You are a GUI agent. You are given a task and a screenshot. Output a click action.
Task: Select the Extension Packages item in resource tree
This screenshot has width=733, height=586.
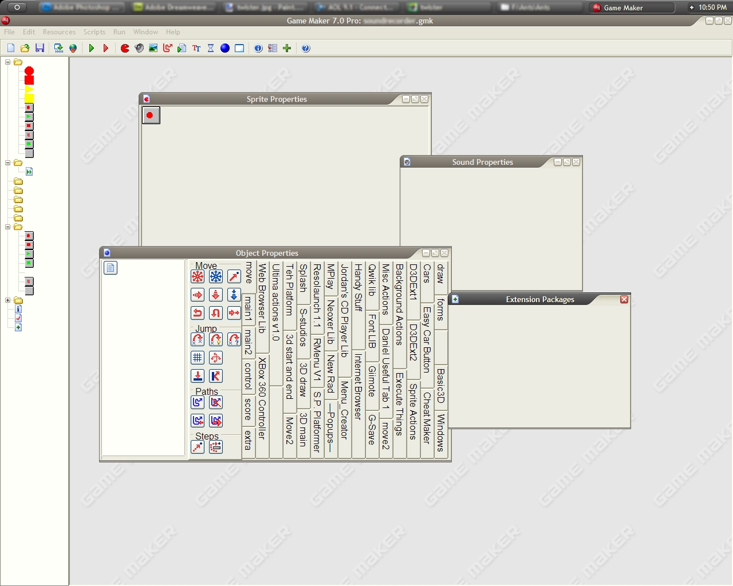click(18, 327)
